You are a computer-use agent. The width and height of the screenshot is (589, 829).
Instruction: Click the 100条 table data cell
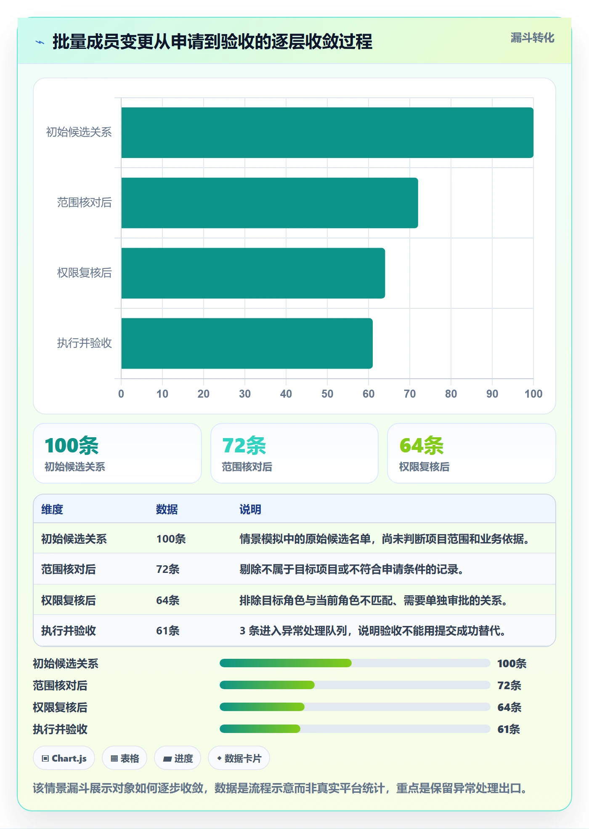pyautogui.click(x=171, y=539)
